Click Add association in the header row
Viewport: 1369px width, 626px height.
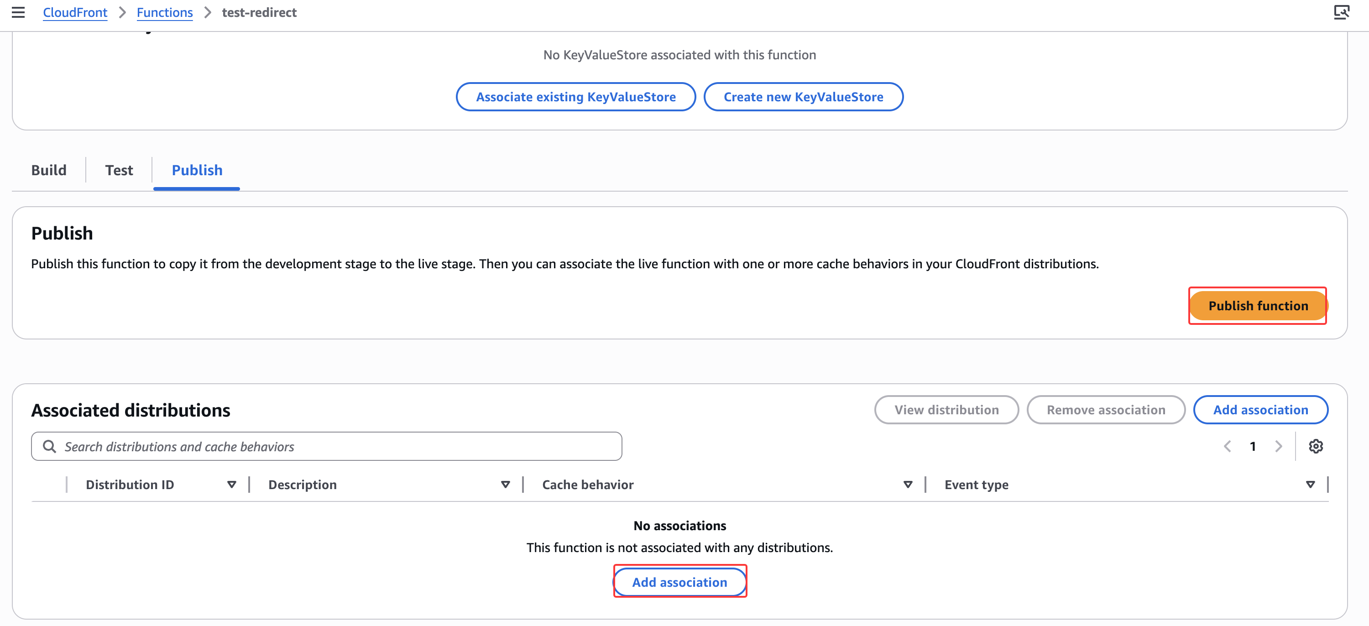pyautogui.click(x=1260, y=410)
